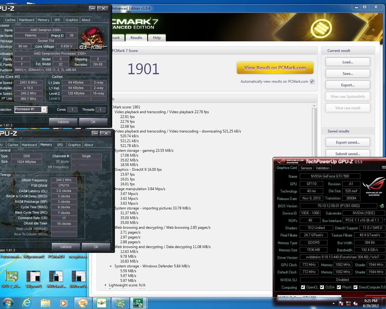Screen dimensions: 386x309
Task: Click the taskbar clock showing 9:25 PM
Action: point(371,303)
